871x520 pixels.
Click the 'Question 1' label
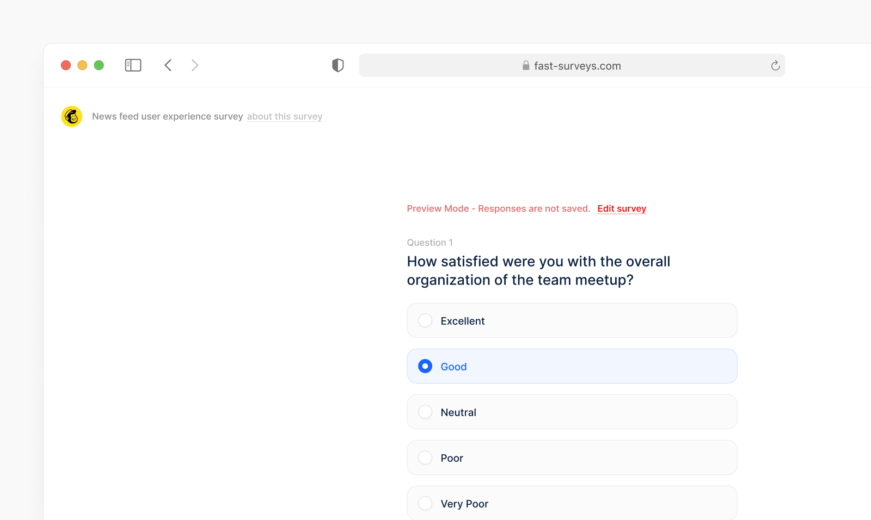click(x=430, y=243)
